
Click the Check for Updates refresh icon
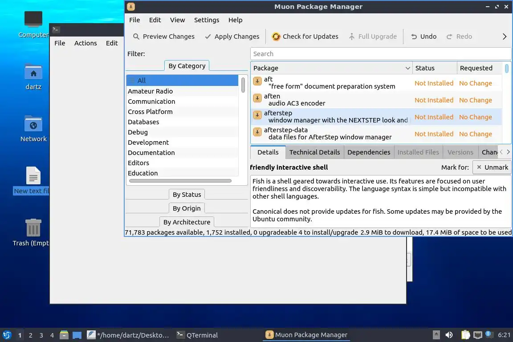[276, 37]
